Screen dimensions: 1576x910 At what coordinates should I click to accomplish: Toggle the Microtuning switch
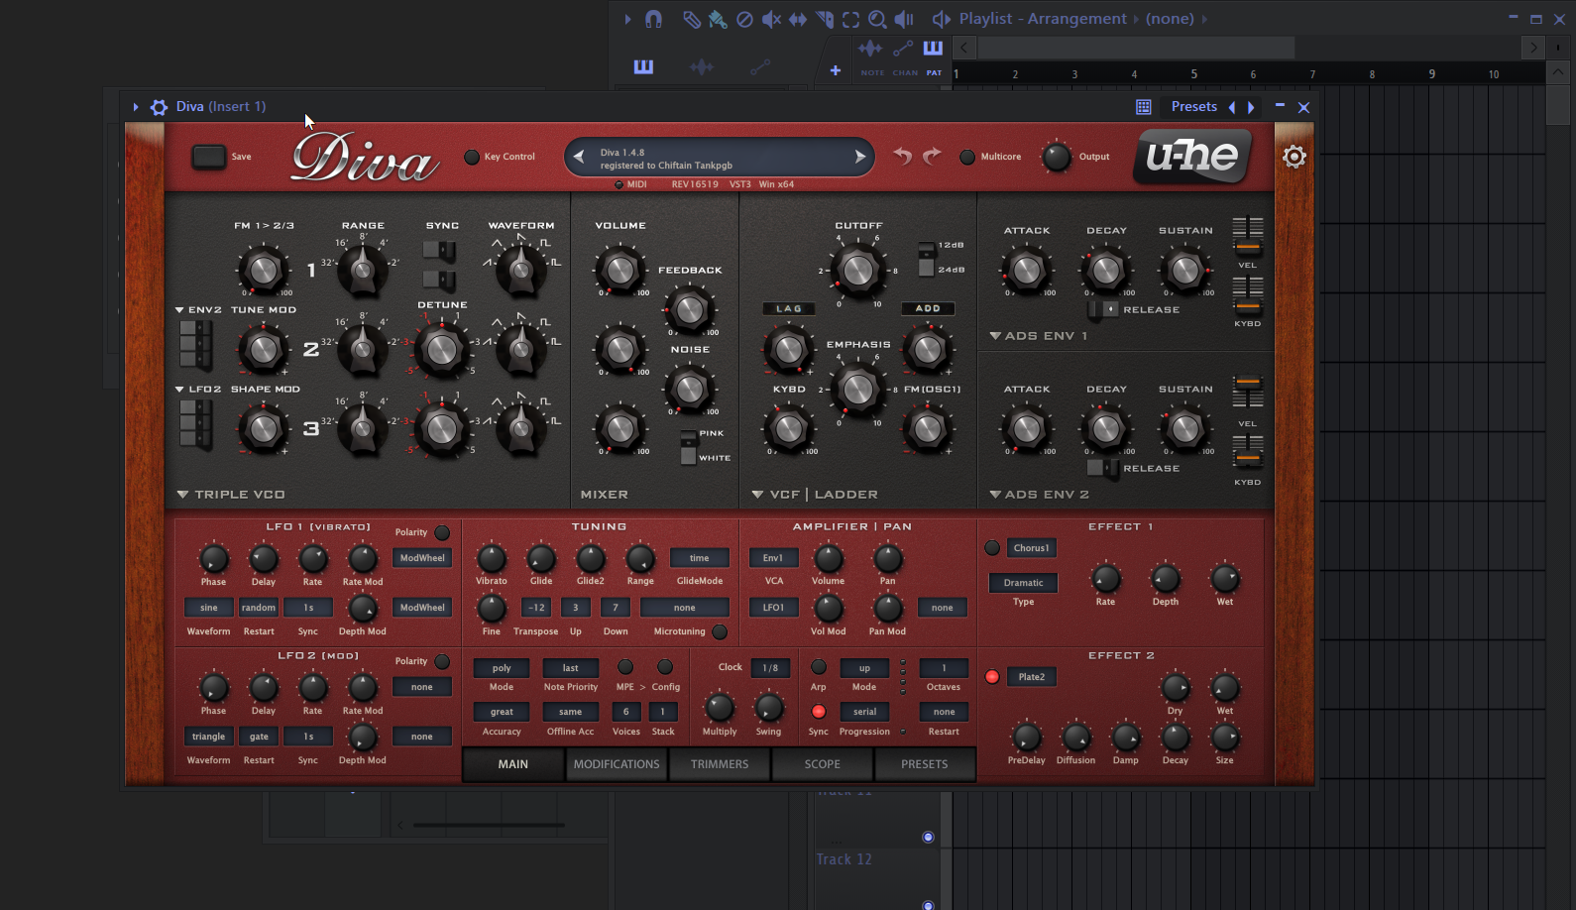point(720,631)
